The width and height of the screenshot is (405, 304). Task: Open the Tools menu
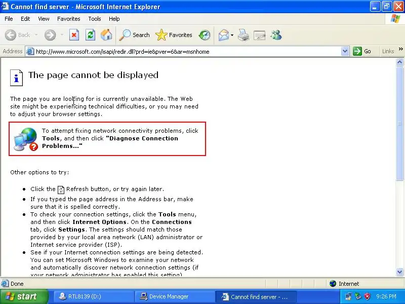coord(95,19)
